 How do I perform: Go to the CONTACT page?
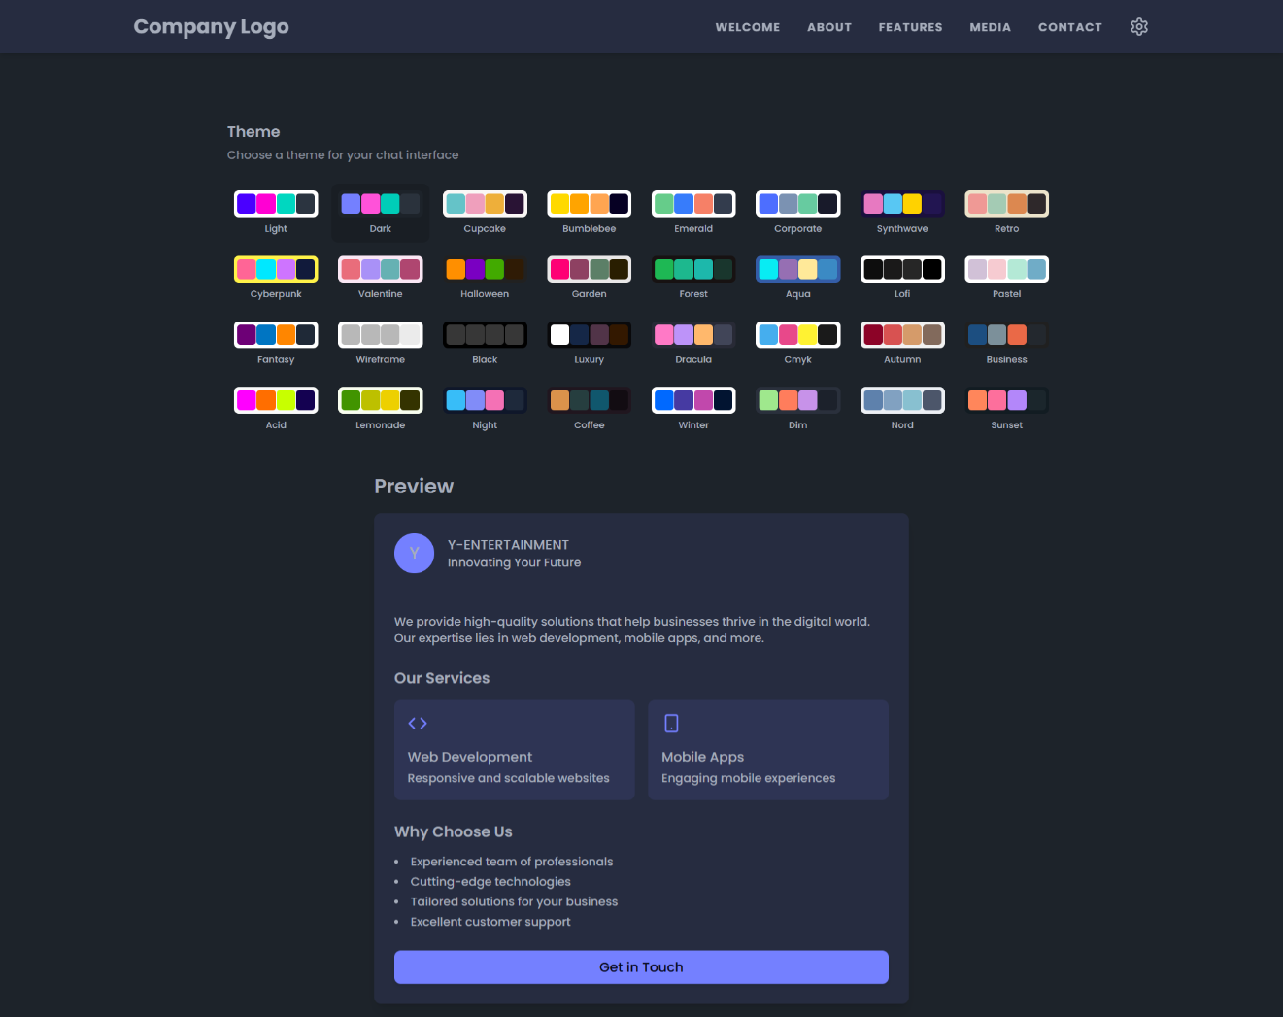(1069, 26)
